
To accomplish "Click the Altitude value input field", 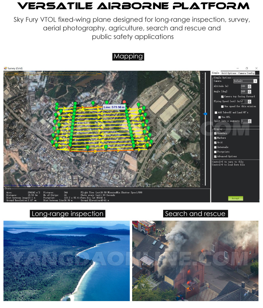I will point(244,86).
